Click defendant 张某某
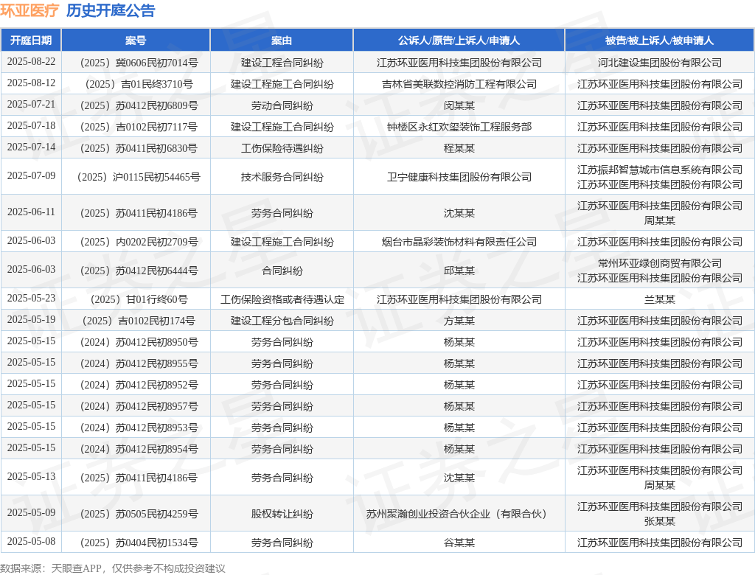Image resolution: width=755 pixels, height=575 pixels. click(660, 521)
